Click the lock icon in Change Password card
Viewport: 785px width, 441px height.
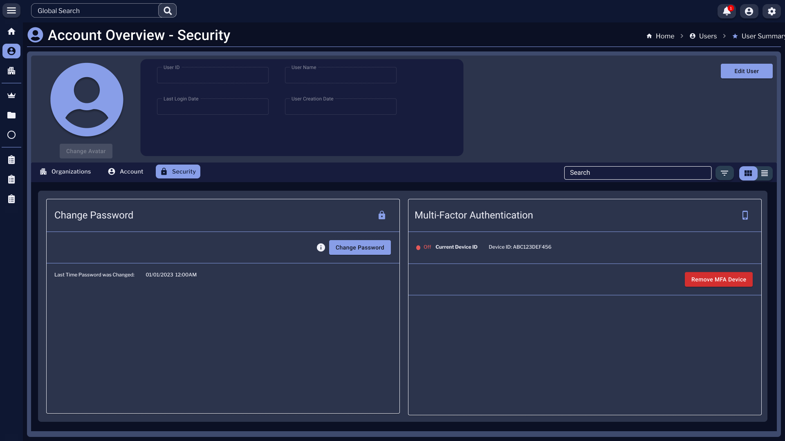(x=382, y=215)
